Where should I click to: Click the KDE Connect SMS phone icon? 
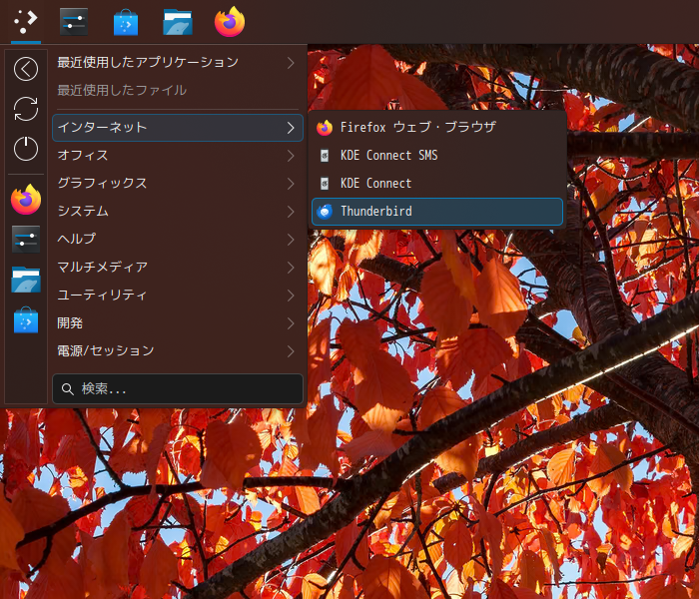tap(325, 156)
